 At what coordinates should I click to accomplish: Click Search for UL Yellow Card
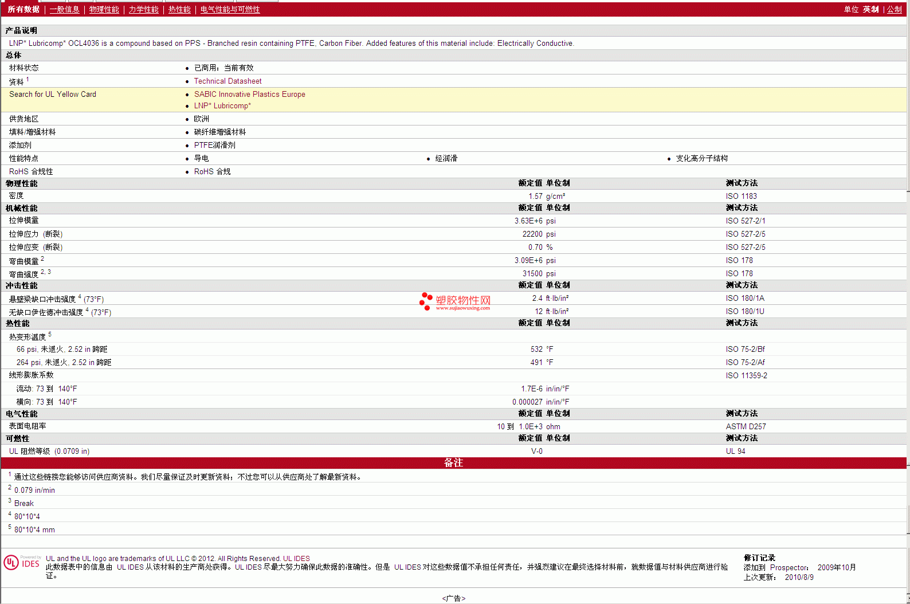click(x=53, y=95)
